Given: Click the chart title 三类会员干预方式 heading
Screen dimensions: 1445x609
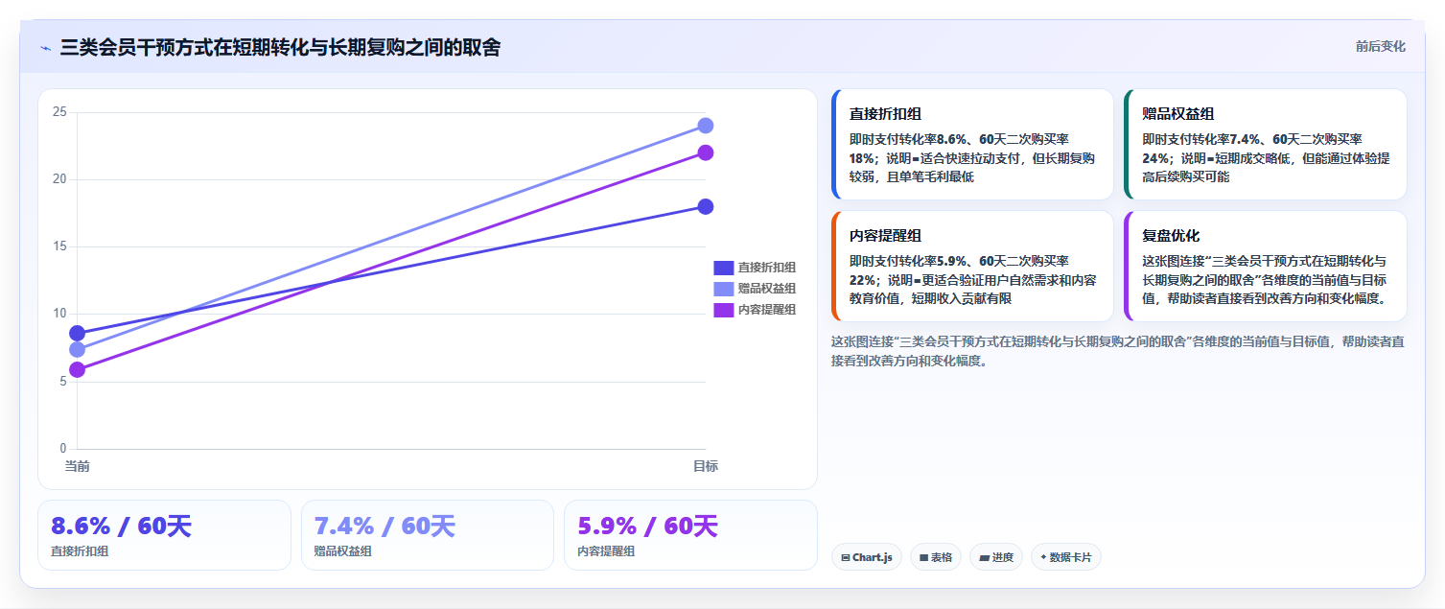Looking at the screenshot, I should coord(280,47).
